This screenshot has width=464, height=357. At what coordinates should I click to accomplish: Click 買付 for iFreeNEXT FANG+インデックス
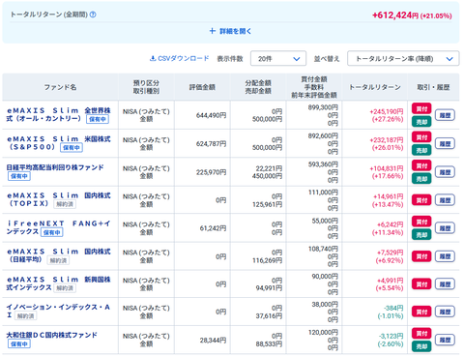tap(421, 222)
